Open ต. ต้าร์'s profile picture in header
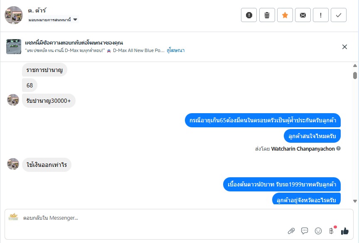This screenshot has width=359, height=243. coord(14,15)
